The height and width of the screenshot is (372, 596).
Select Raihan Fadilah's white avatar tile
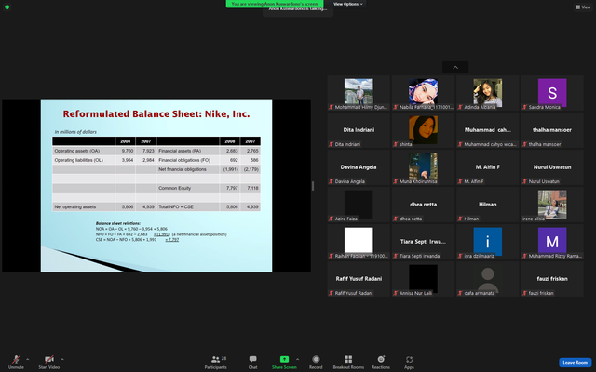tap(359, 240)
